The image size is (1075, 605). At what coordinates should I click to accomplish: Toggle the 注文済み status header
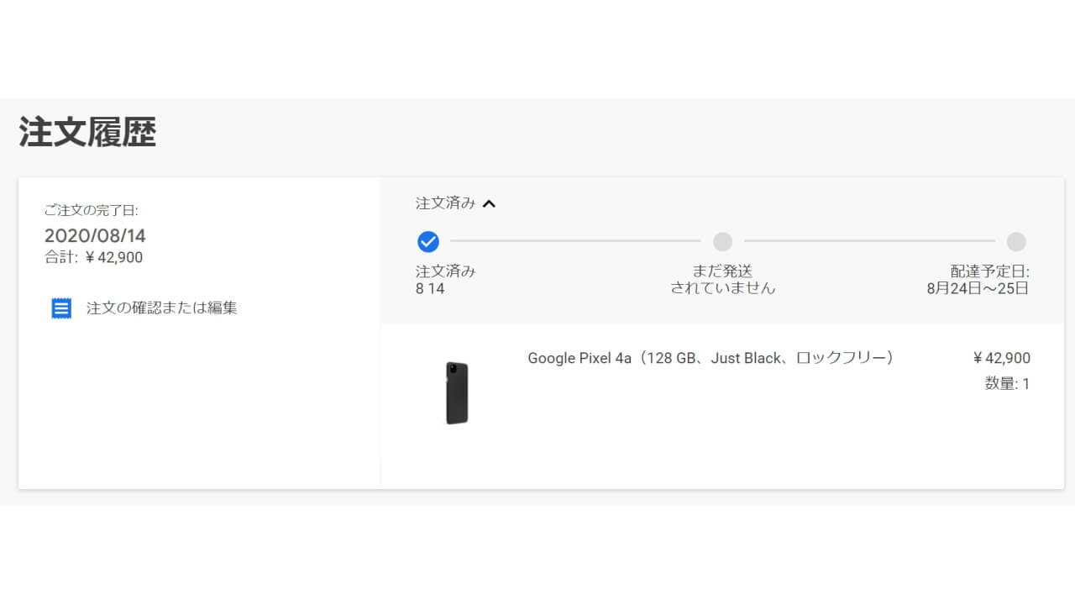click(446, 203)
